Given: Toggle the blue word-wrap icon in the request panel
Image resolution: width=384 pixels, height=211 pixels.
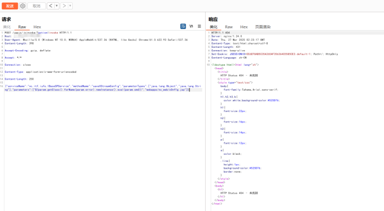Looking at the screenshot, I should [x=183, y=26].
